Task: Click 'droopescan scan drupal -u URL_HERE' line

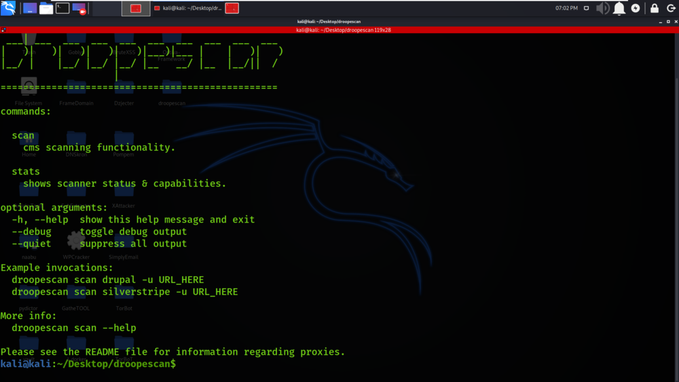Action: (x=108, y=280)
